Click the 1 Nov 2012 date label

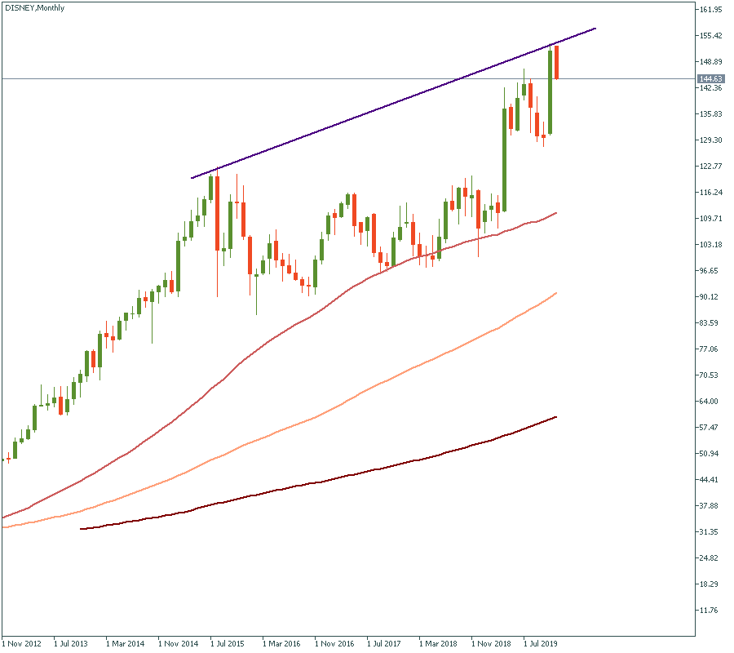tap(23, 643)
